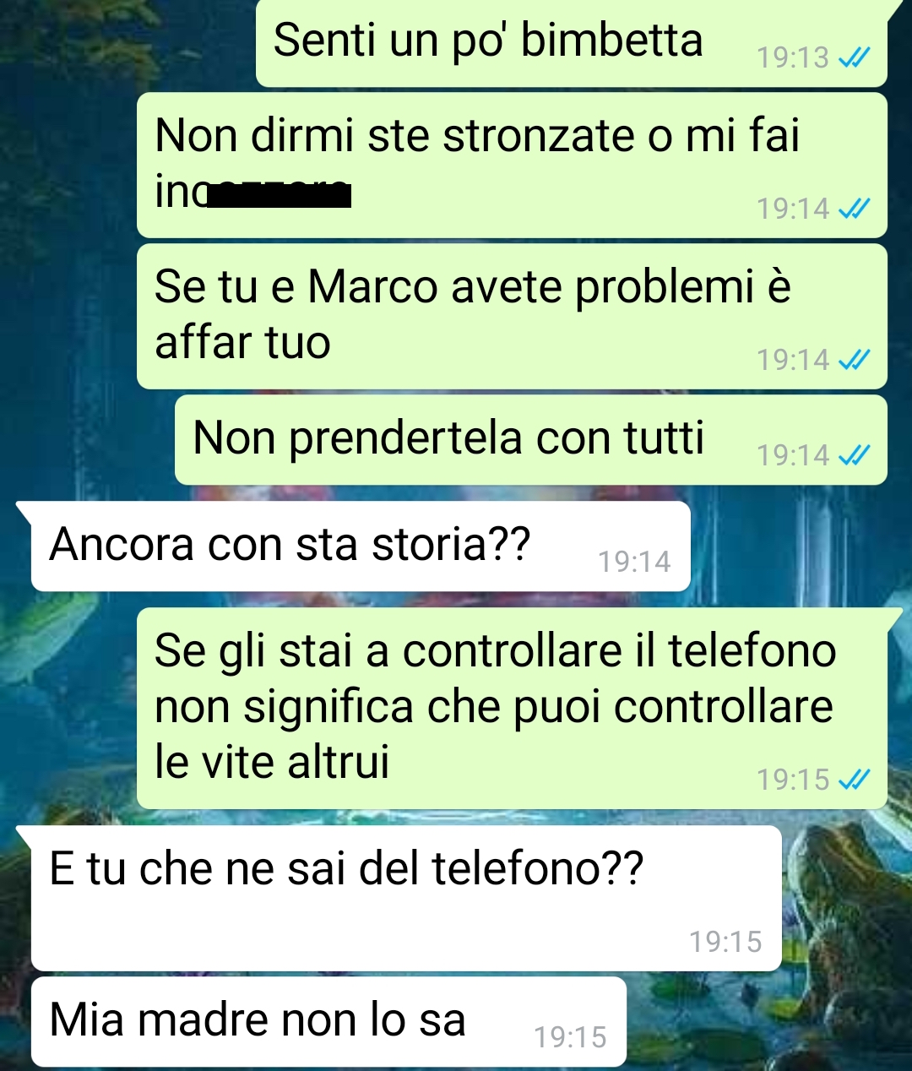The height and width of the screenshot is (1071, 912).
Task: Tap the 19:15 timestamp on 'Mia madre non lo sa'
Action: tap(570, 1037)
